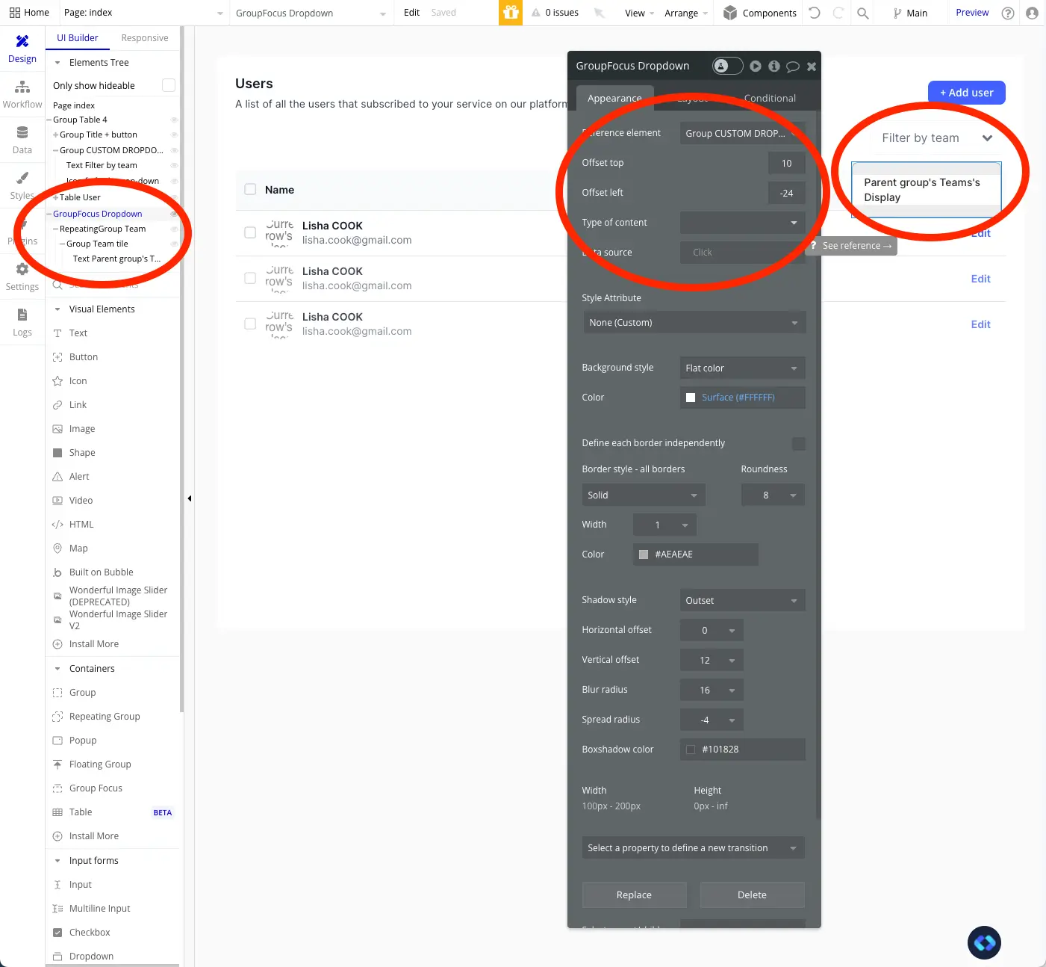Click Preview in the top bar
1046x967 pixels.
pos(971,13)
